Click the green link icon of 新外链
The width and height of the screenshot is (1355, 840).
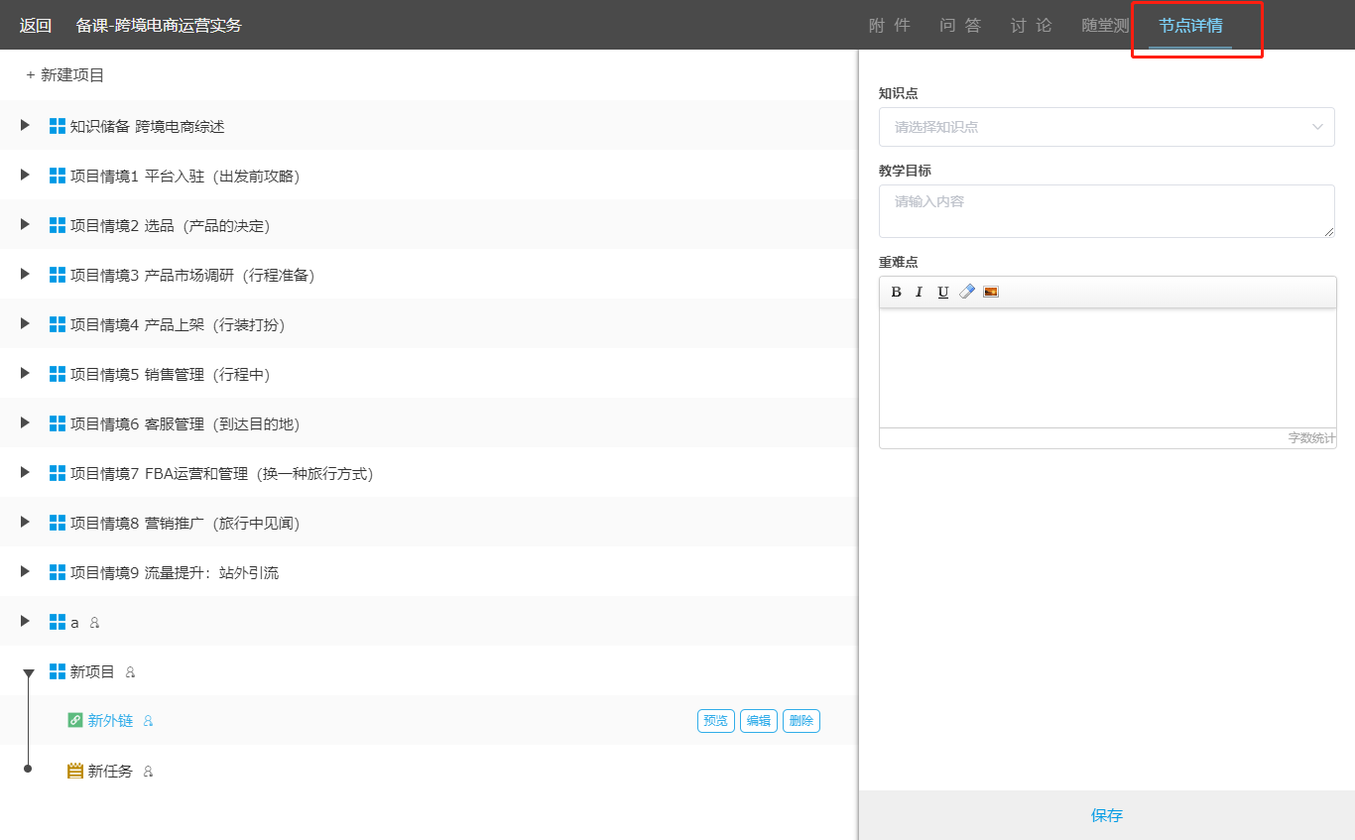75,720
